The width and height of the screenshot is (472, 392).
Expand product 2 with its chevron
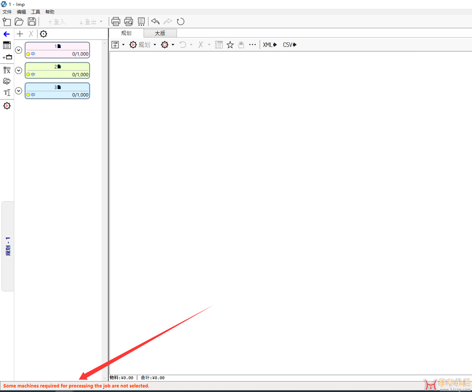tap(19, 71)
